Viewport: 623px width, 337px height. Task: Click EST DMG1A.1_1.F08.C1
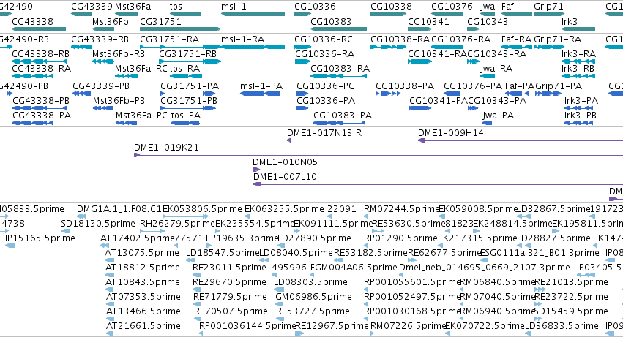tap(81, 216)
